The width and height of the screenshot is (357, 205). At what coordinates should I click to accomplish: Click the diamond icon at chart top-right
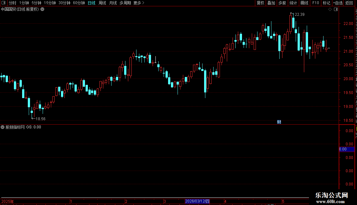coord(330,9)
